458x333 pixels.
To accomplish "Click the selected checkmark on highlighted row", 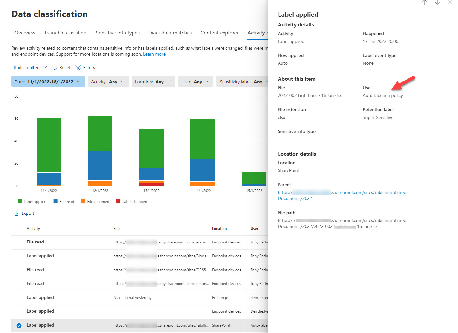I will (18, 325).
